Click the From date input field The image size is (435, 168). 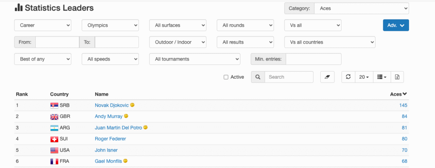coord(57,42)
